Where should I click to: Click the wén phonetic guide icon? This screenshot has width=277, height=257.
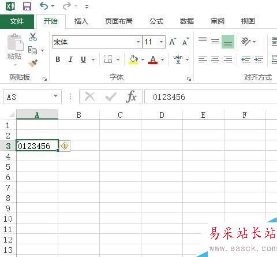(178, 59)
